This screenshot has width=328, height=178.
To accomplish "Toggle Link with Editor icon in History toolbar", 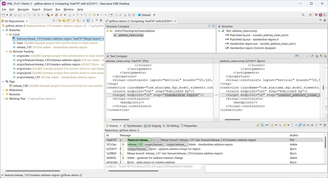I will pos(262,126).
